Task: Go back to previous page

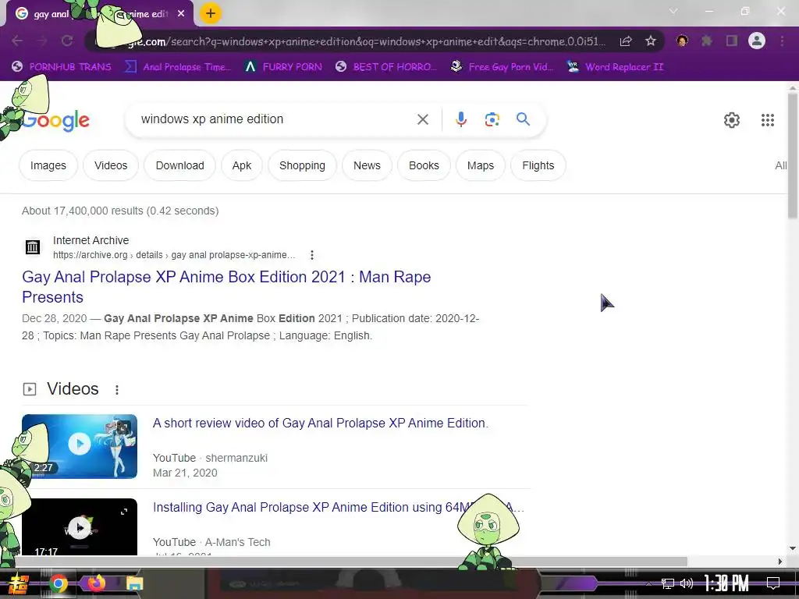Action: click(17, 41)
